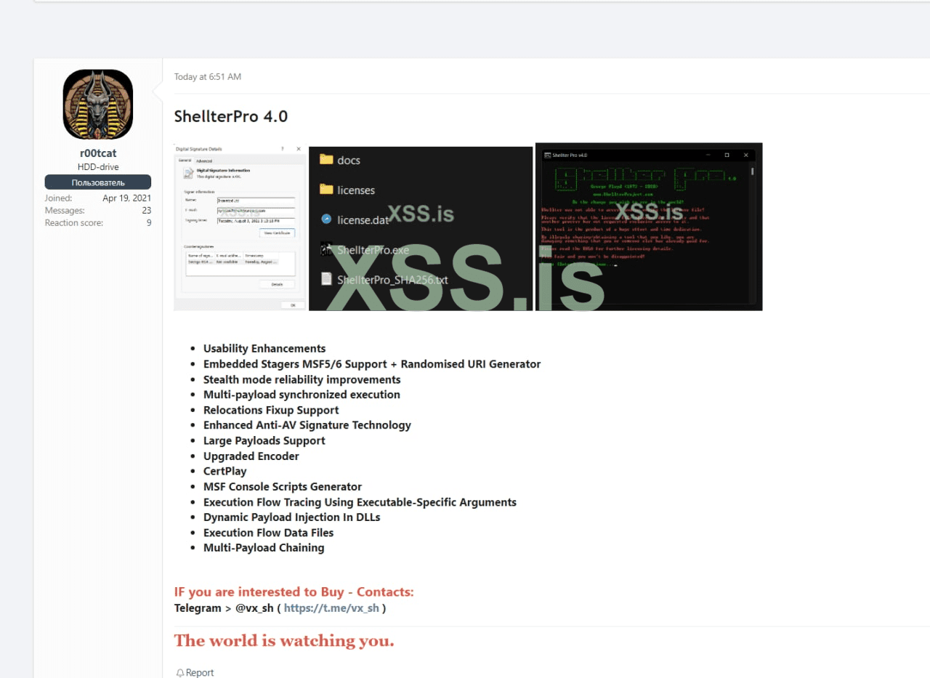Click the join date Apr 19, 2021
This screenshot has height=678, width=930.
(x=126, y=198)
